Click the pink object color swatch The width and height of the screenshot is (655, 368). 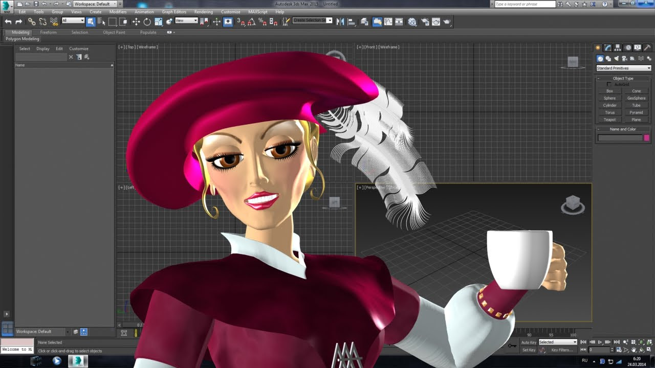click(647, 138)
